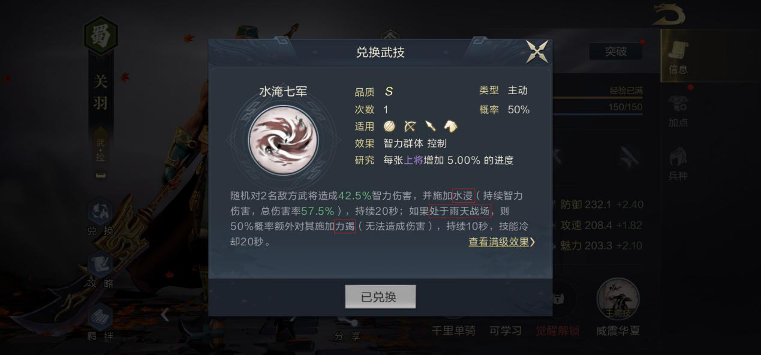Select the bow troop type icon
Image resolution: width=761 pixels, height=355 pixels.
tap(410, 127)
